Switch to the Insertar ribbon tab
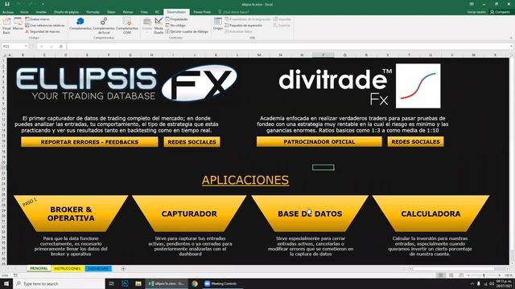The width and height of the screenshot is (515, 289). 41,12
